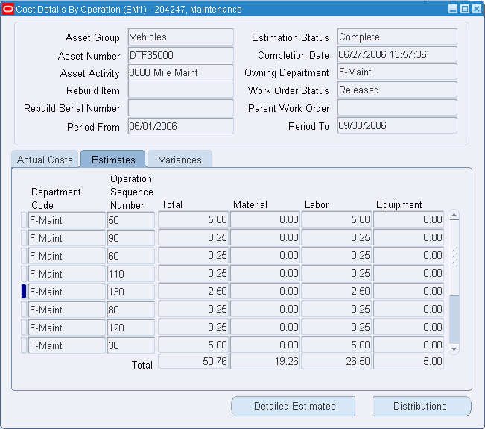This screenshot has height=429, width=485.
Task: Click the scrollbar down arrow
Action: point(454,349)
